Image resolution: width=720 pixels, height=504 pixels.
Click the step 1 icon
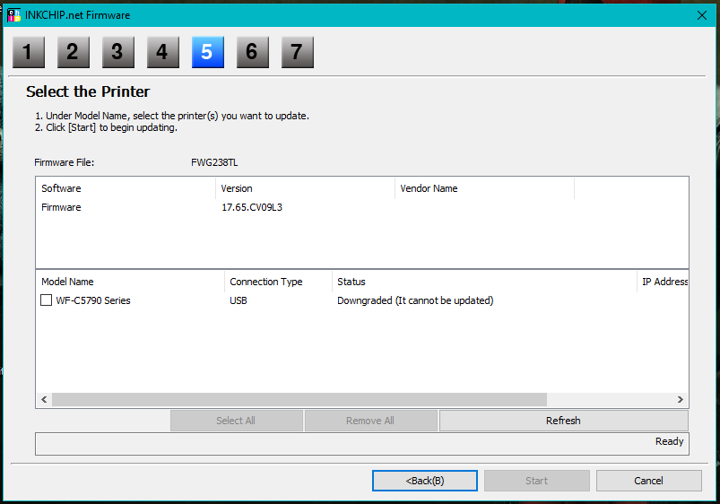(28, 53)
